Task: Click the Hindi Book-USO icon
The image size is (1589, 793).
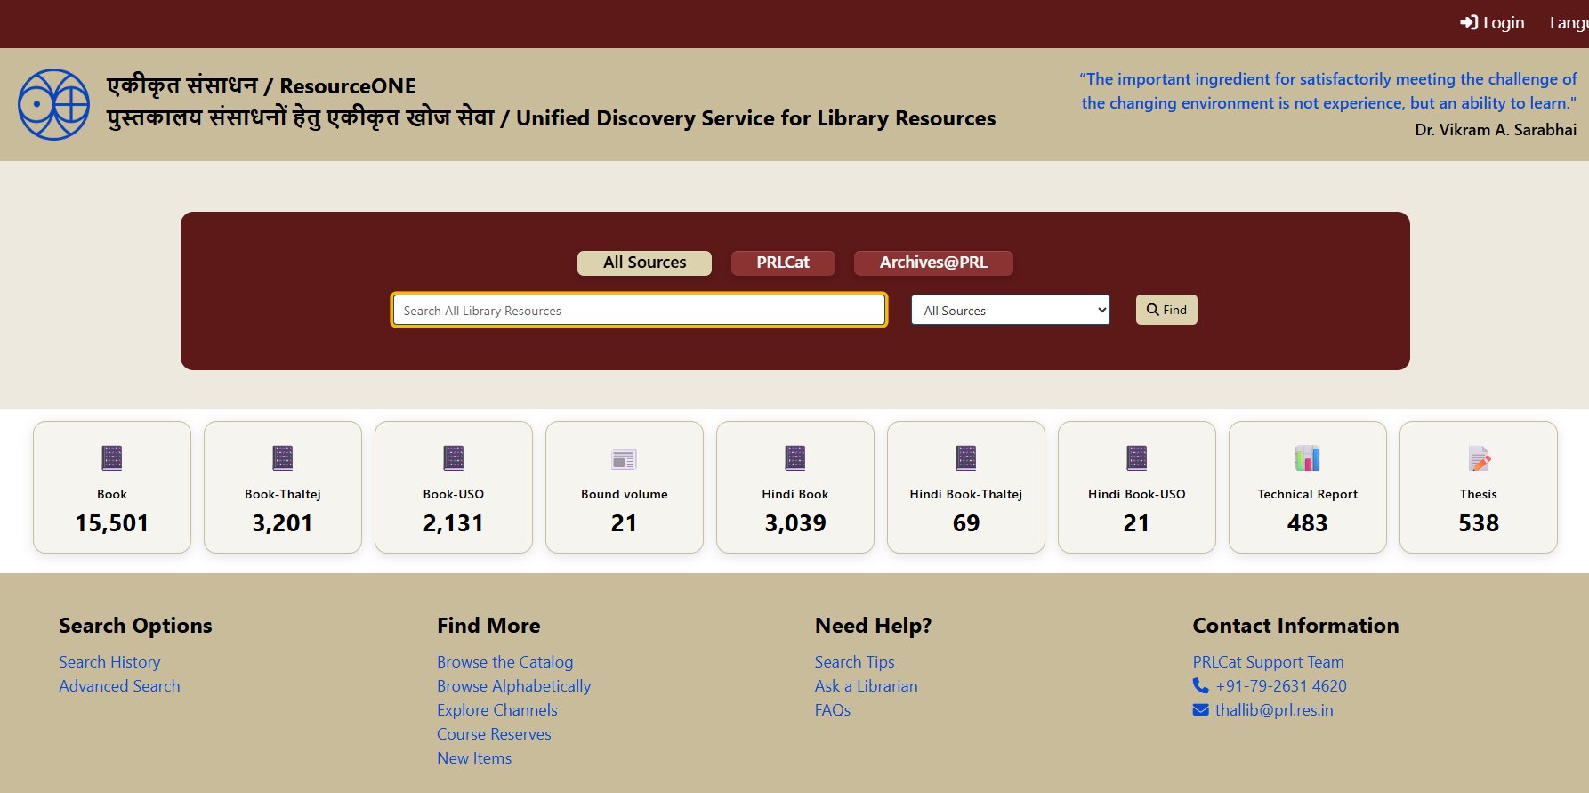Action: [1137, 458]
